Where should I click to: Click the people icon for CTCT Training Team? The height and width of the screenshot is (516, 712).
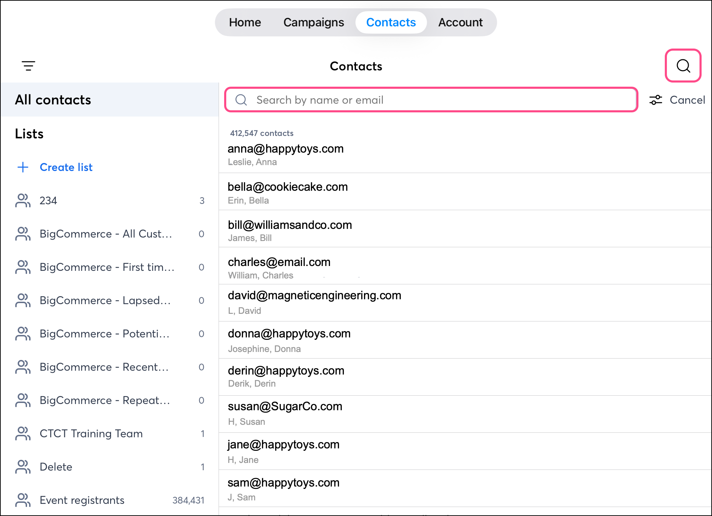[x=23, y=433]
